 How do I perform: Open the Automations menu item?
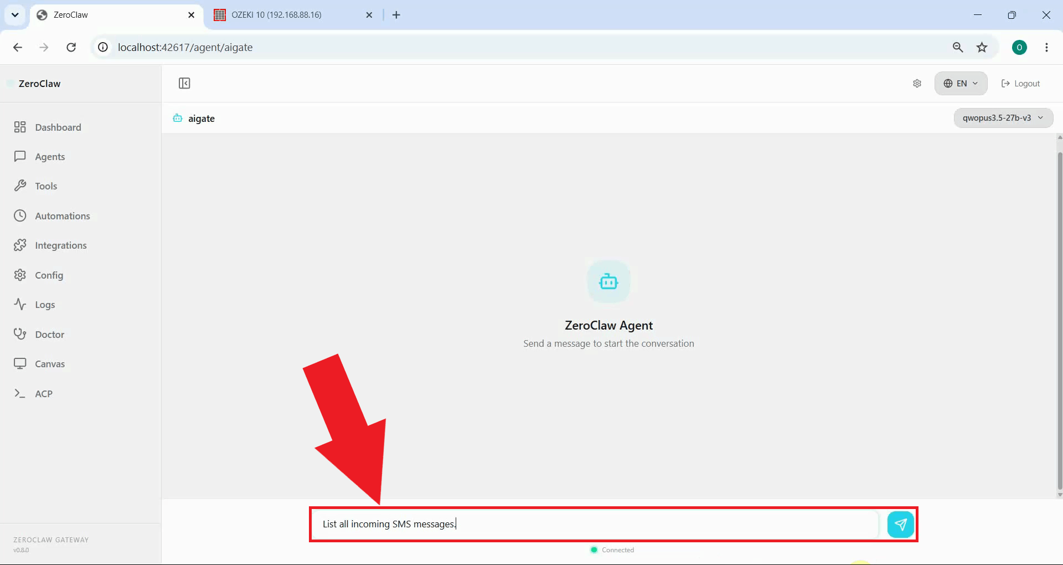pyautogui.click(x=63, y=216)
